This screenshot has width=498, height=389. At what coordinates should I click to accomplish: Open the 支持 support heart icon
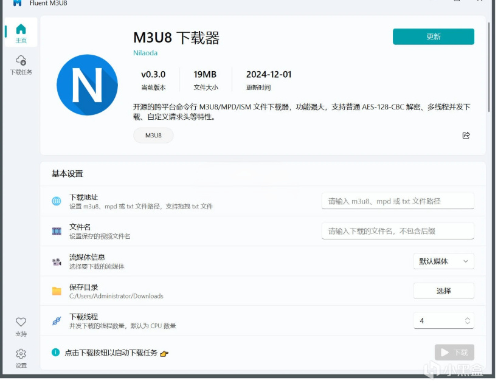(21, 327)
